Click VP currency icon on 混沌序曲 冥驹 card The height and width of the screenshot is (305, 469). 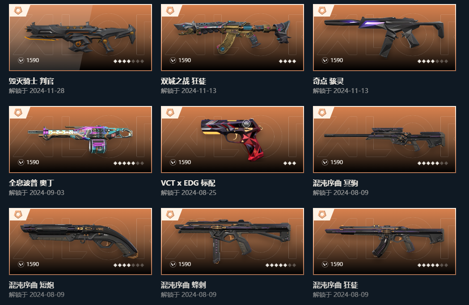coord(325,162)
